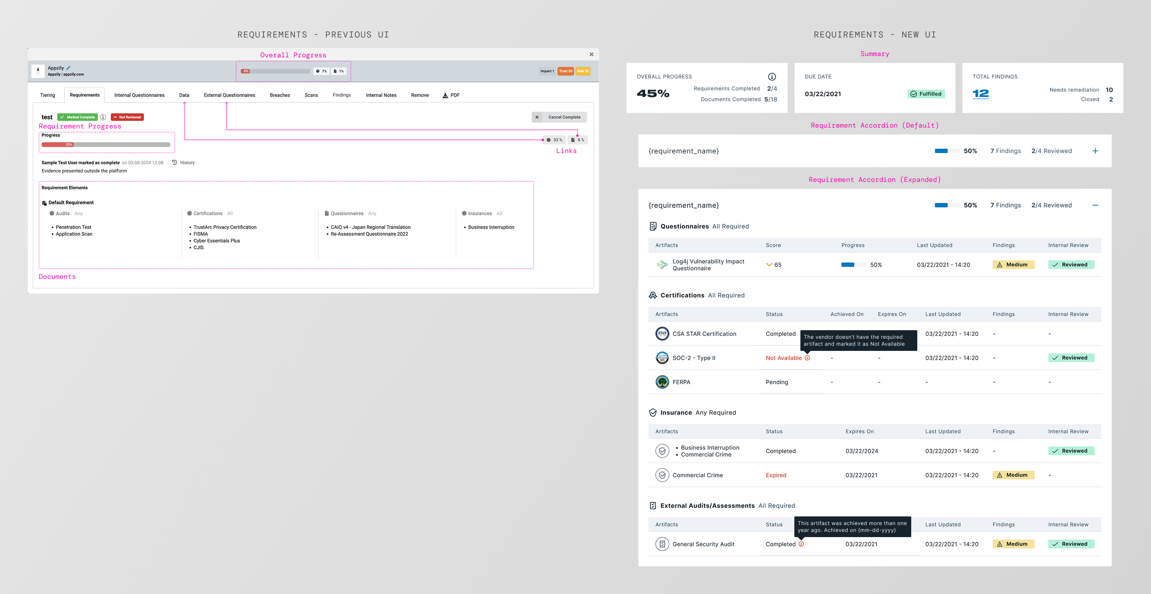Image resolution: width=1151 pixels, height=594 pixels.
Task: Click the 25% requirement progress bar
Action: pos(106,145)
